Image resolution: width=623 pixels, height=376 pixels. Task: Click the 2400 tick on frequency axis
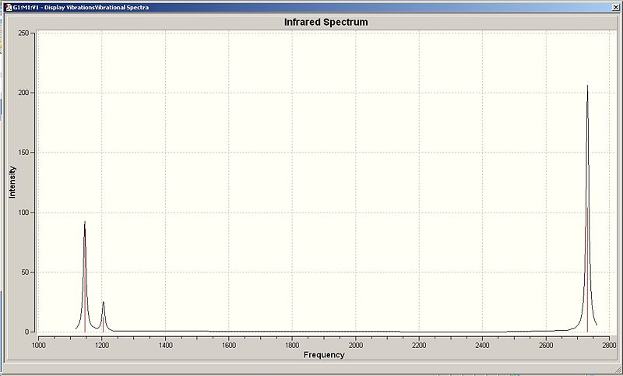click(x=482, y=345)
